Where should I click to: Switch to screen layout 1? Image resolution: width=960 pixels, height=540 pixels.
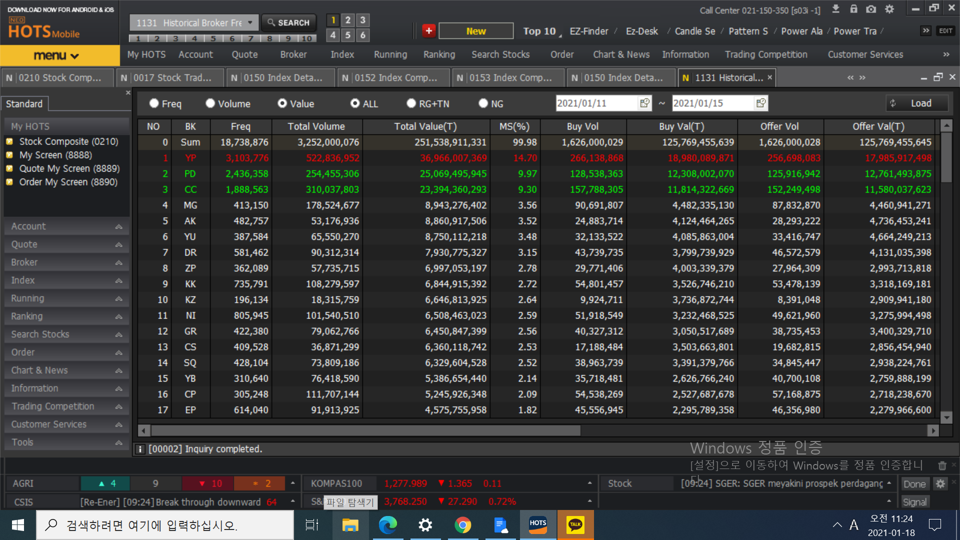pyautogui.click(x=333, y=20)
